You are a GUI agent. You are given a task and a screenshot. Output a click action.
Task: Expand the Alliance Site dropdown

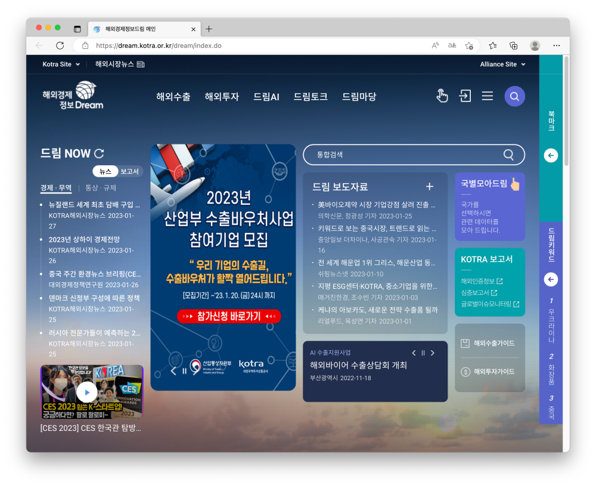pyautogui.click(x=502, y=64)
